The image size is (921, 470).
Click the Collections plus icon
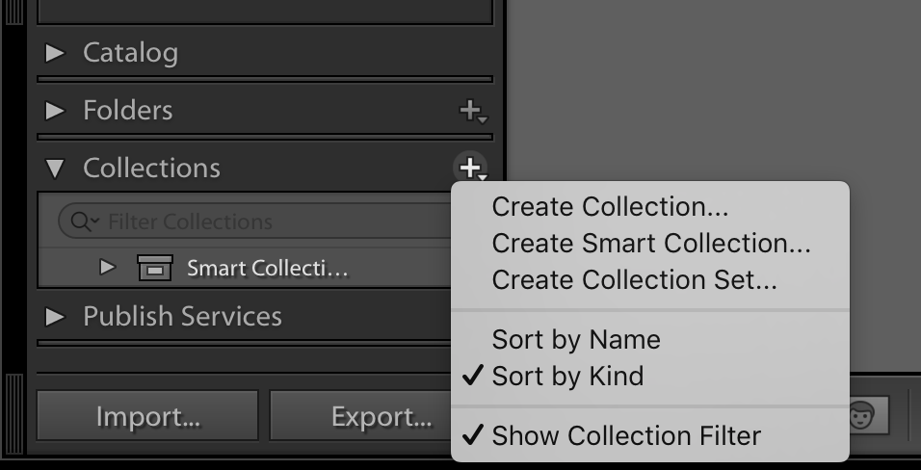pyautogui.click(x=471, y=168)
